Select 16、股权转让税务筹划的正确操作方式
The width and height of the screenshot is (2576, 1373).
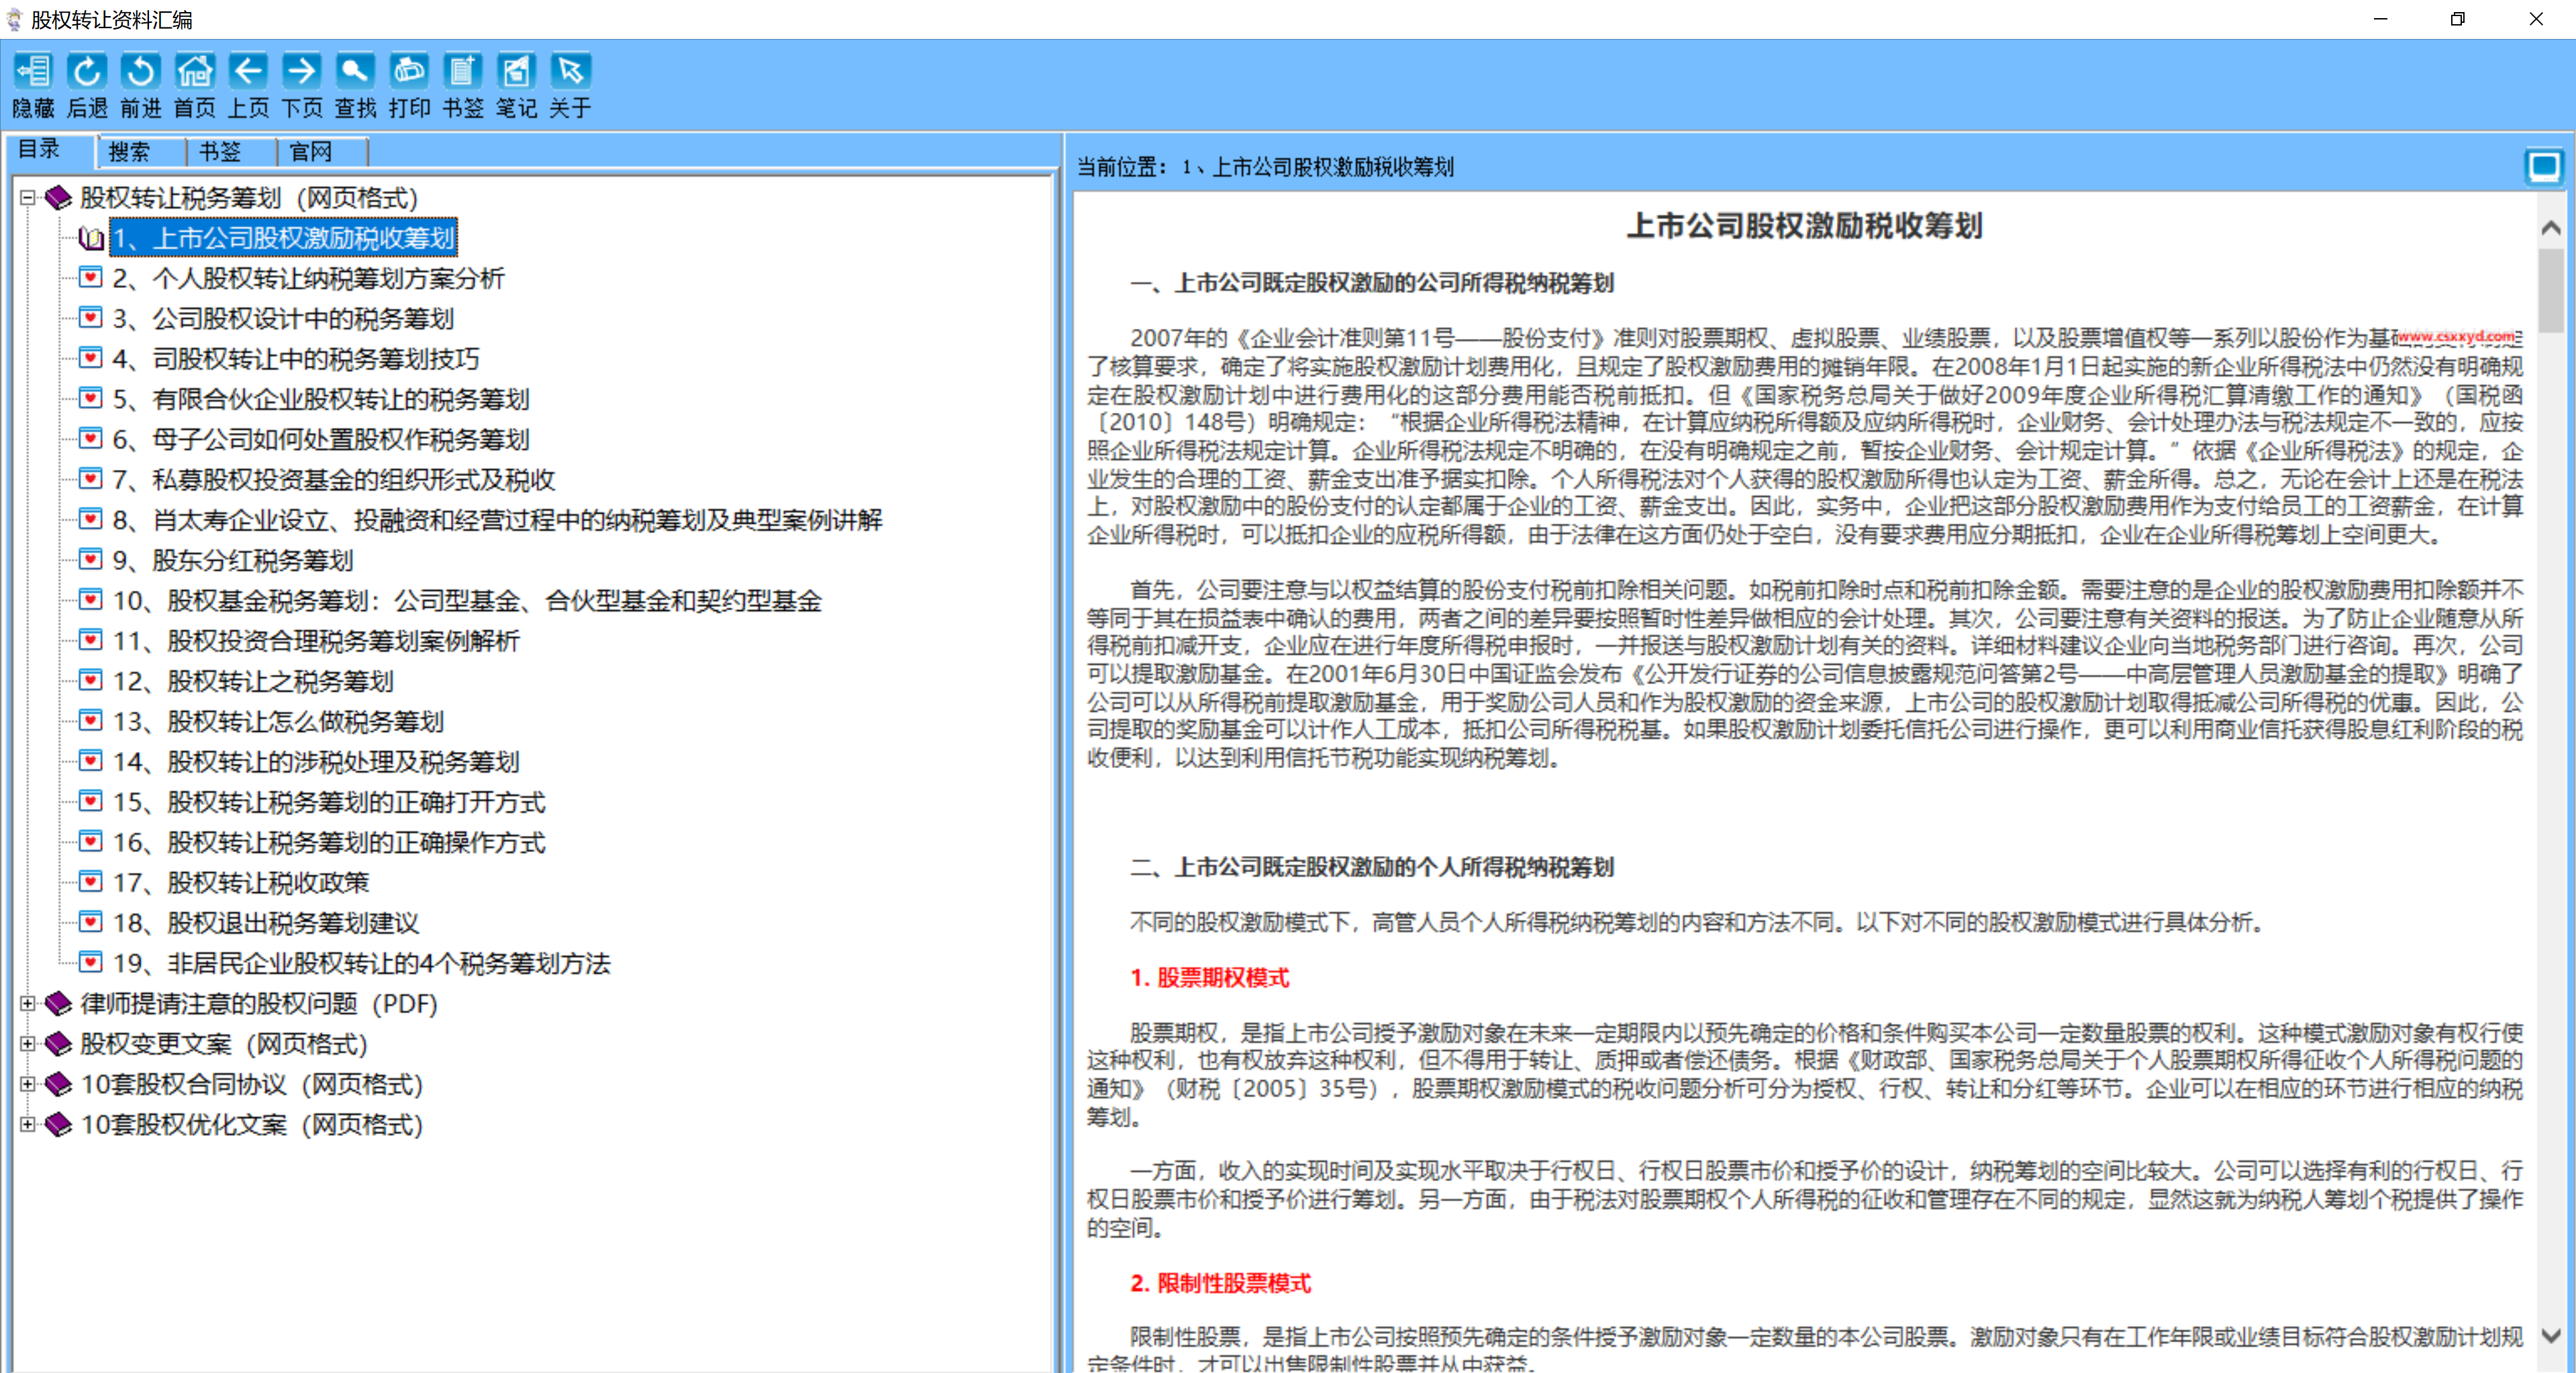(x=329, y=842)
